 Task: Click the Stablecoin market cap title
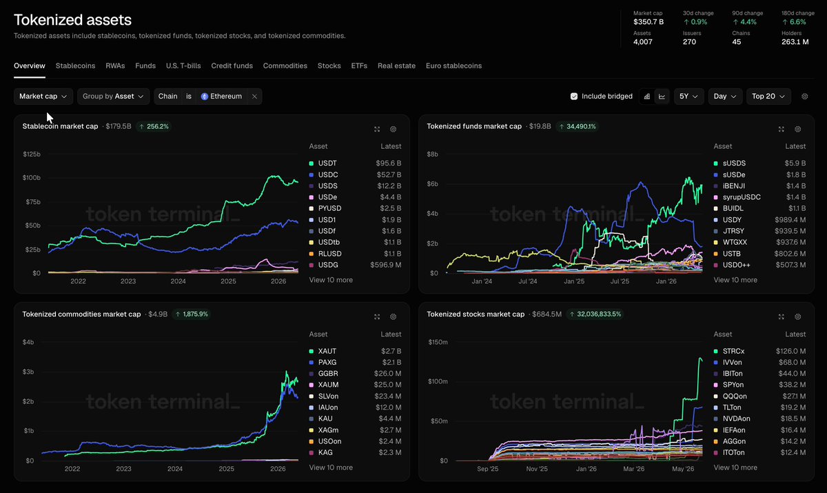(x=60, y=127)
